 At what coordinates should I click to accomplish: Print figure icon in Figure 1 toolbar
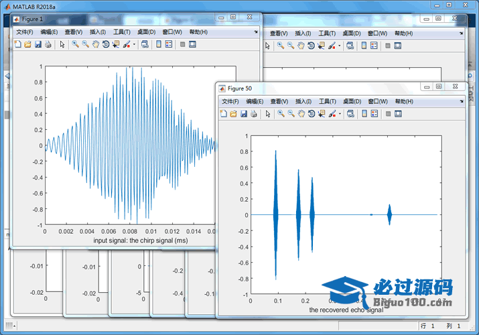point(48,45)
